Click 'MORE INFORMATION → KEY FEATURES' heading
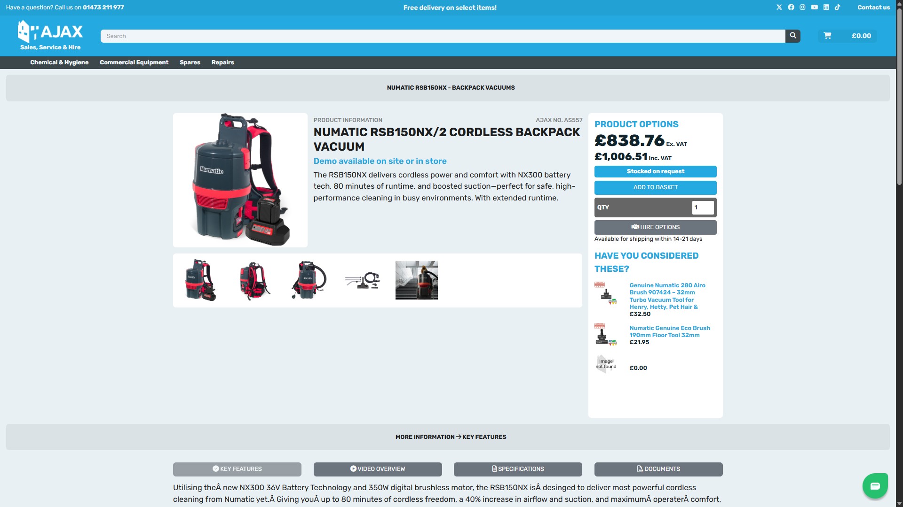 [x=451, y=437]
